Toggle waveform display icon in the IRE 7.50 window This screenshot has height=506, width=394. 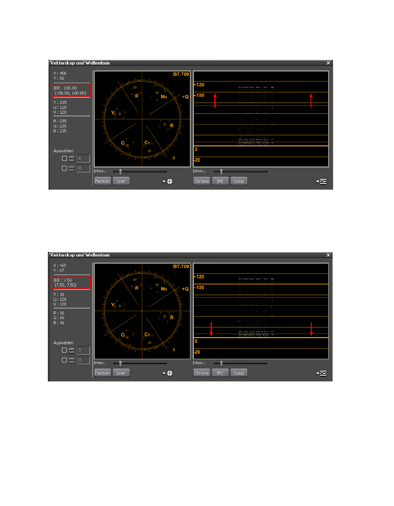pos(323,373)
